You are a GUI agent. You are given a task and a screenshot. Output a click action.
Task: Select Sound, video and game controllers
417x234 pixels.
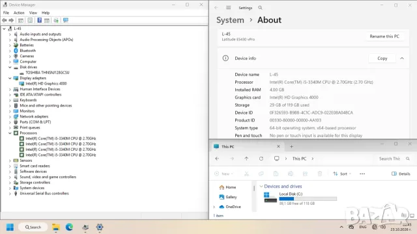tap(48, 177)
